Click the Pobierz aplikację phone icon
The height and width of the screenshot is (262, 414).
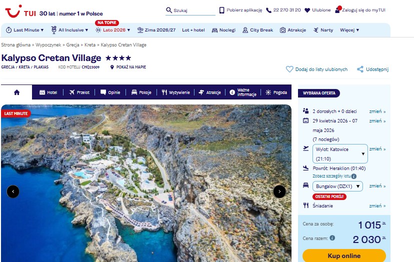click(222, 10)
